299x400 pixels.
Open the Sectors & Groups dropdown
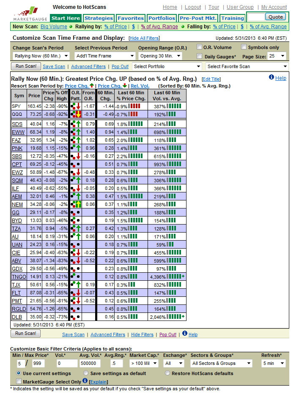[221, 363]
